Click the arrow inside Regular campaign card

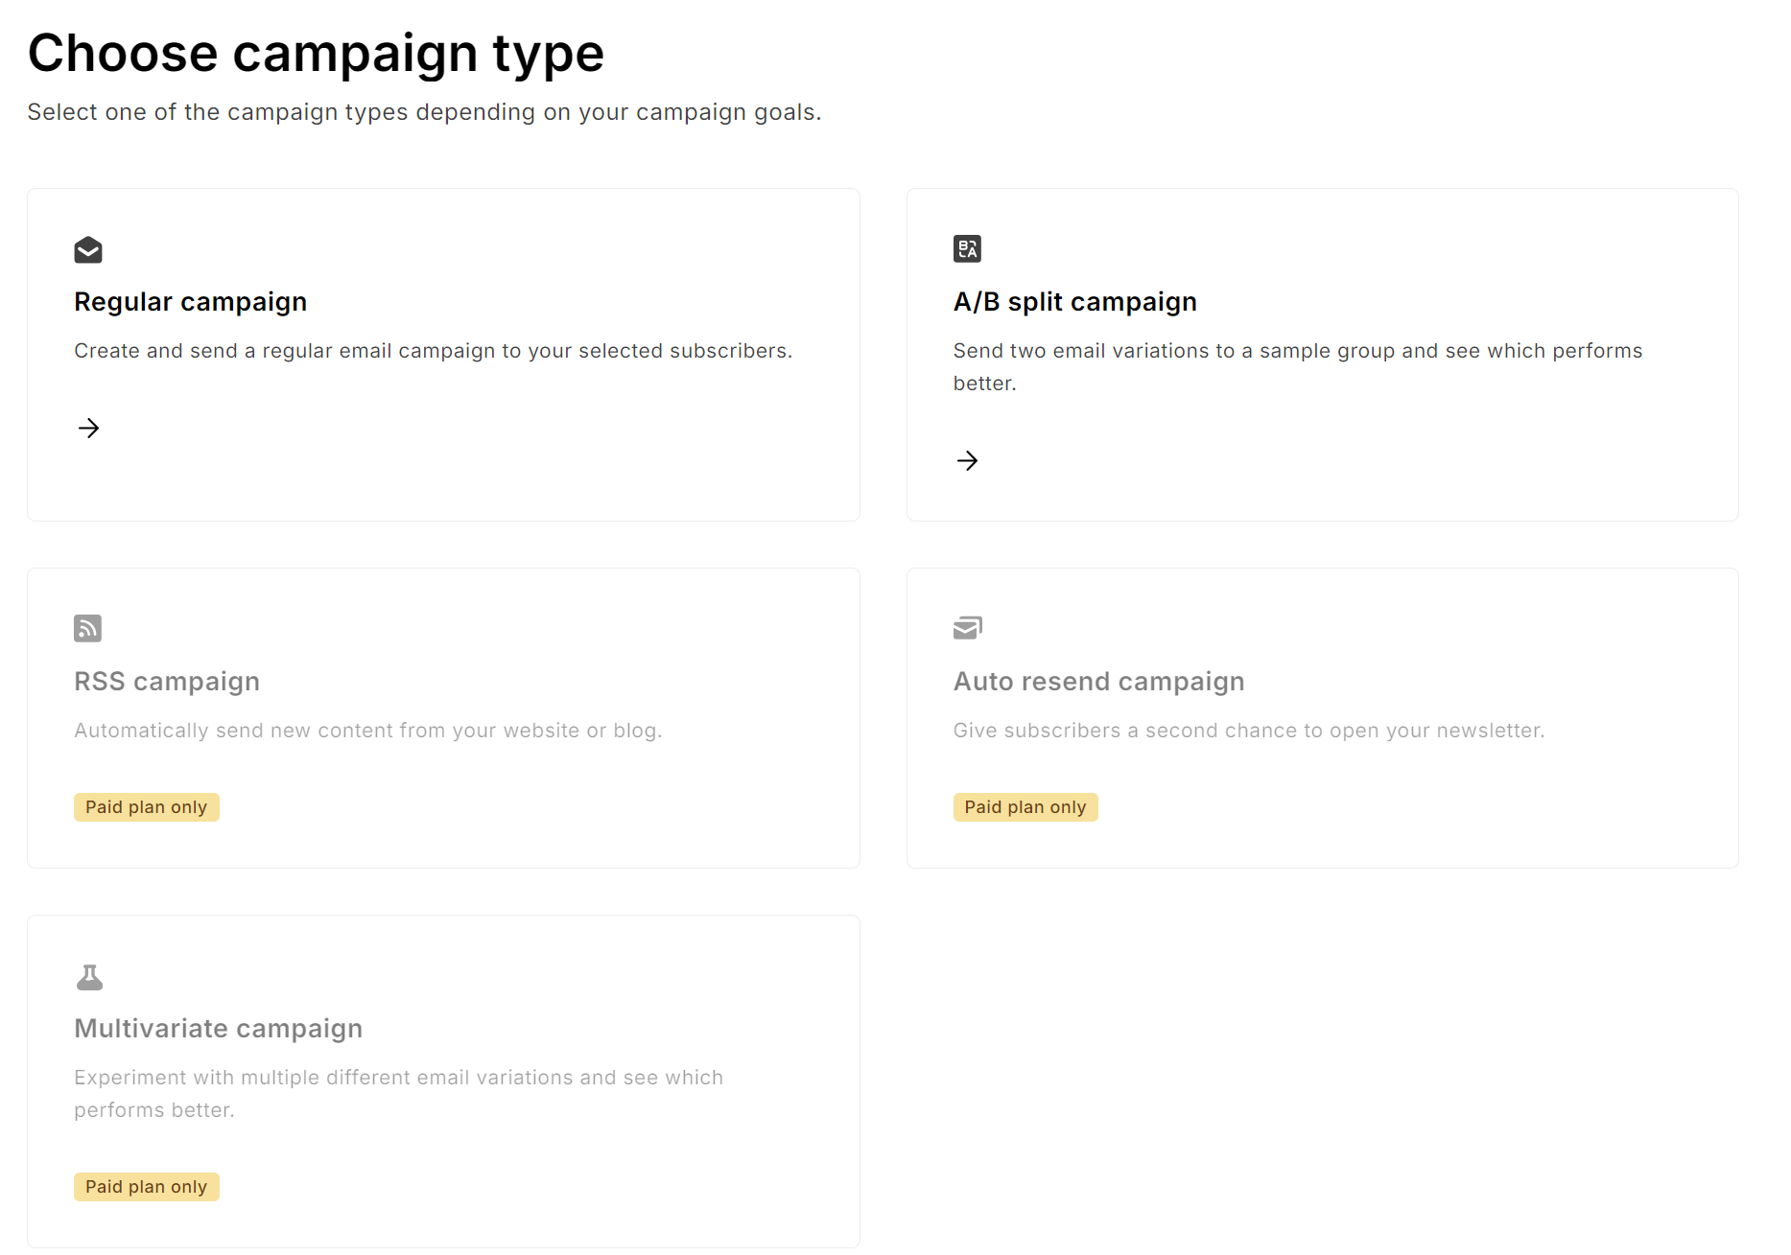[88, 428]
